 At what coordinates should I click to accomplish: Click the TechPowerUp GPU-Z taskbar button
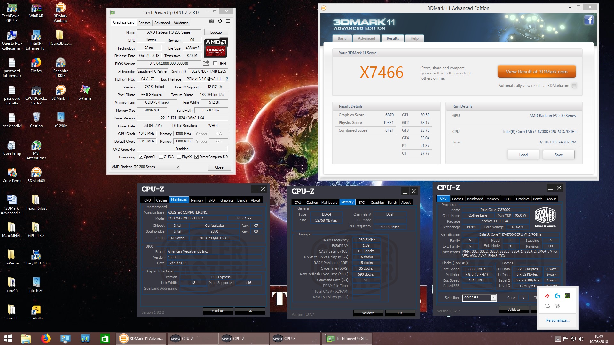pyautogui.click(x=347, y=339)
